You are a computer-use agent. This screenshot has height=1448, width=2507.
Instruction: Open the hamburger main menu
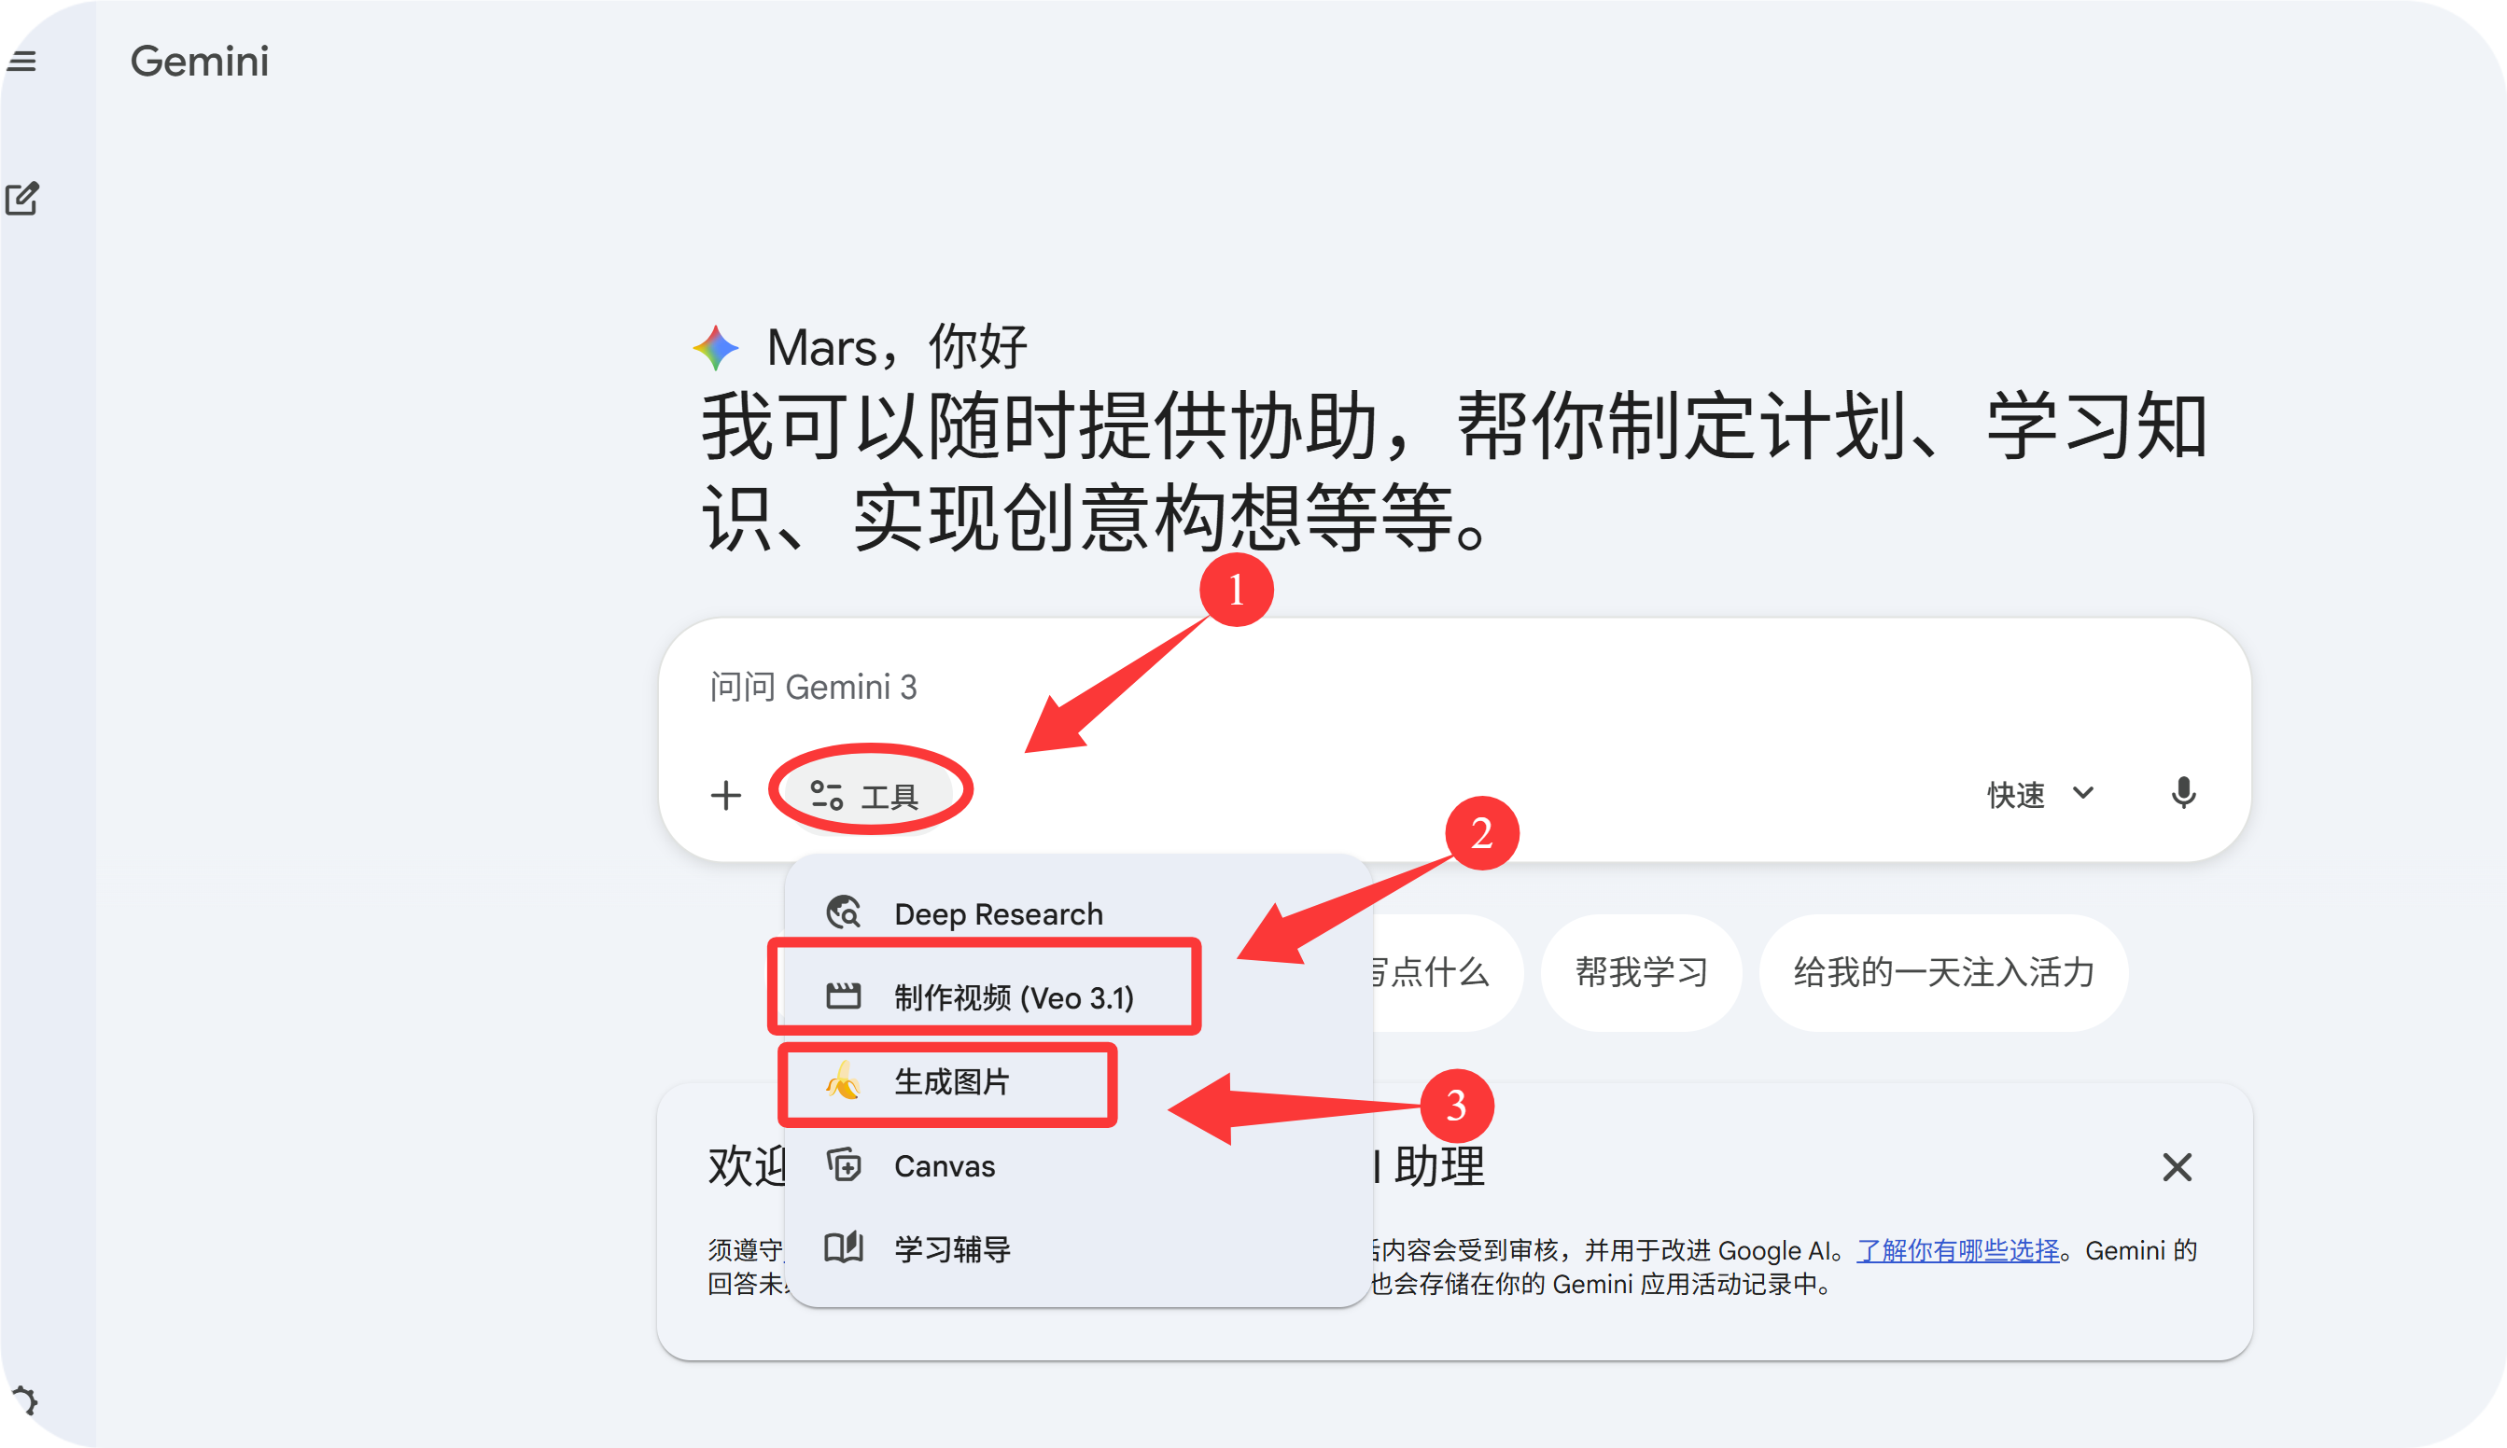[x=21, y=62]
